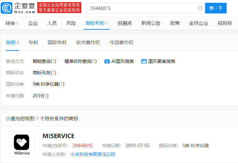238x163 pixels.
Task: Switch to the 企业 tab
Action: coord(33,23)
